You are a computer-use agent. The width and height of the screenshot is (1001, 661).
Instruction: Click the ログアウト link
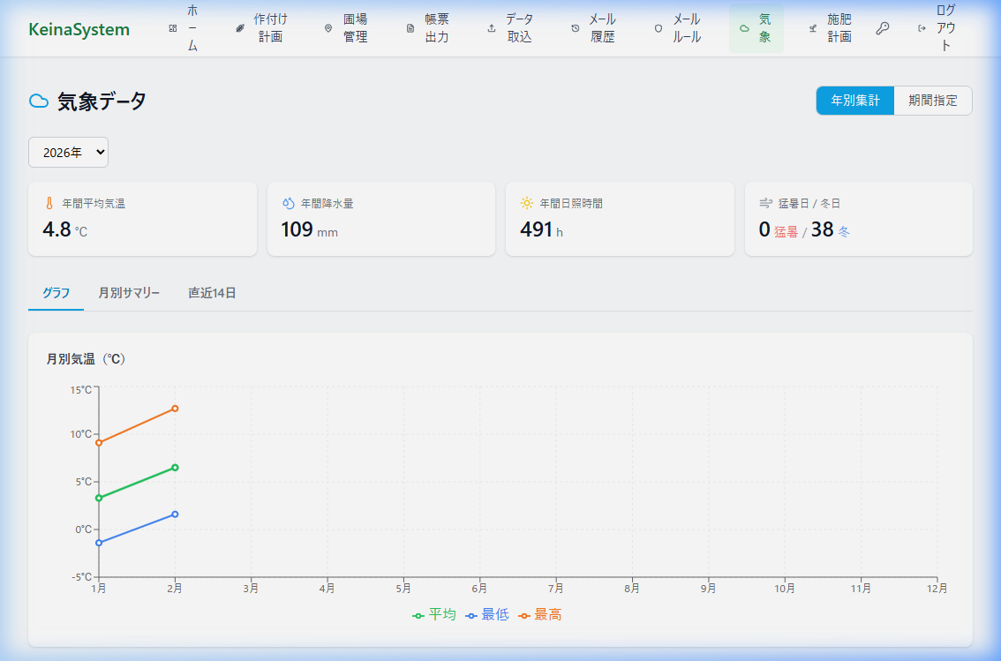pos(937,28)
